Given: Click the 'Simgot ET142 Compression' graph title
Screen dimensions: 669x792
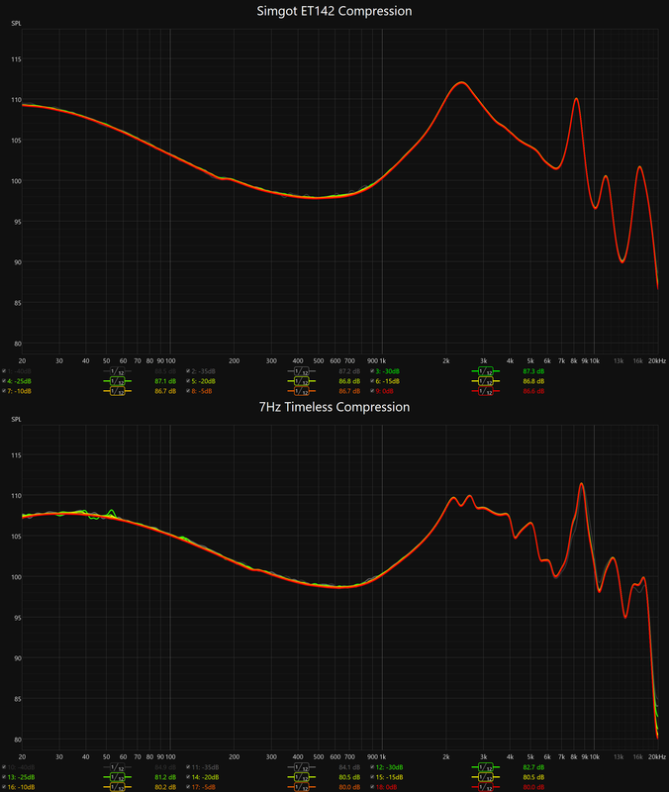Looking at the screenshot, I should tap(334, 11).
